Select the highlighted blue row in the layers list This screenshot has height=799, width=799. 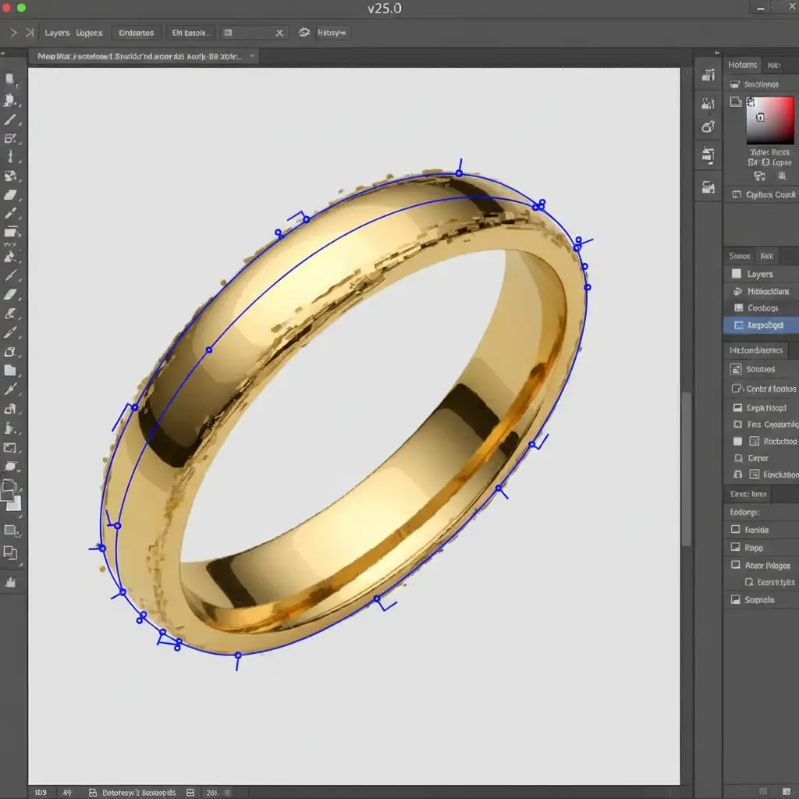tap(761, 325)
